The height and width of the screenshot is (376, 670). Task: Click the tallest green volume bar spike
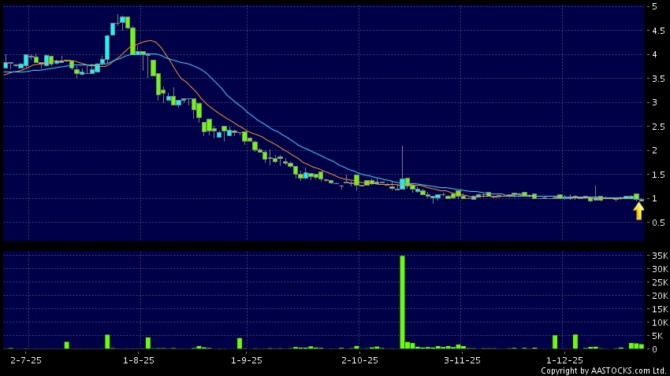(402, 301)
